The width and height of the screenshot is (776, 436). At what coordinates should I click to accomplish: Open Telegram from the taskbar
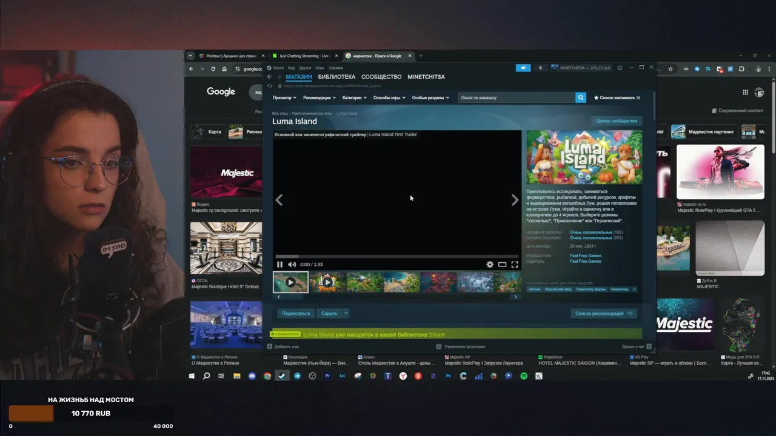coord(297,376)
